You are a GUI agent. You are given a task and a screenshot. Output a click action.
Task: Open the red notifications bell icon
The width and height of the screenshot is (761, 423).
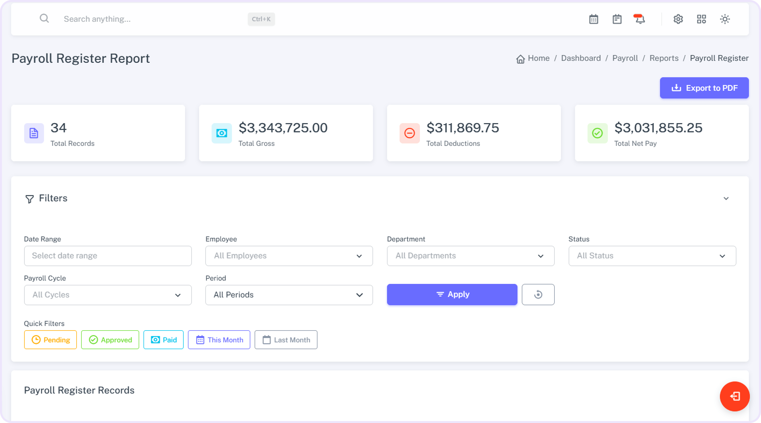pos(639,19)
